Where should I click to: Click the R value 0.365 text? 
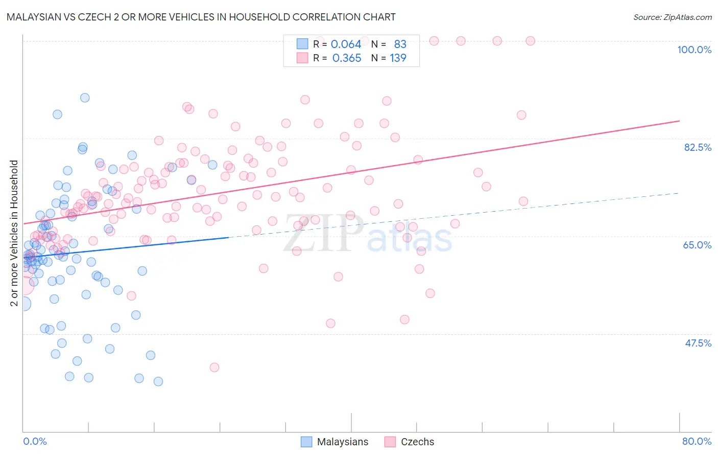pyautogui.click(x=347, y=58)
